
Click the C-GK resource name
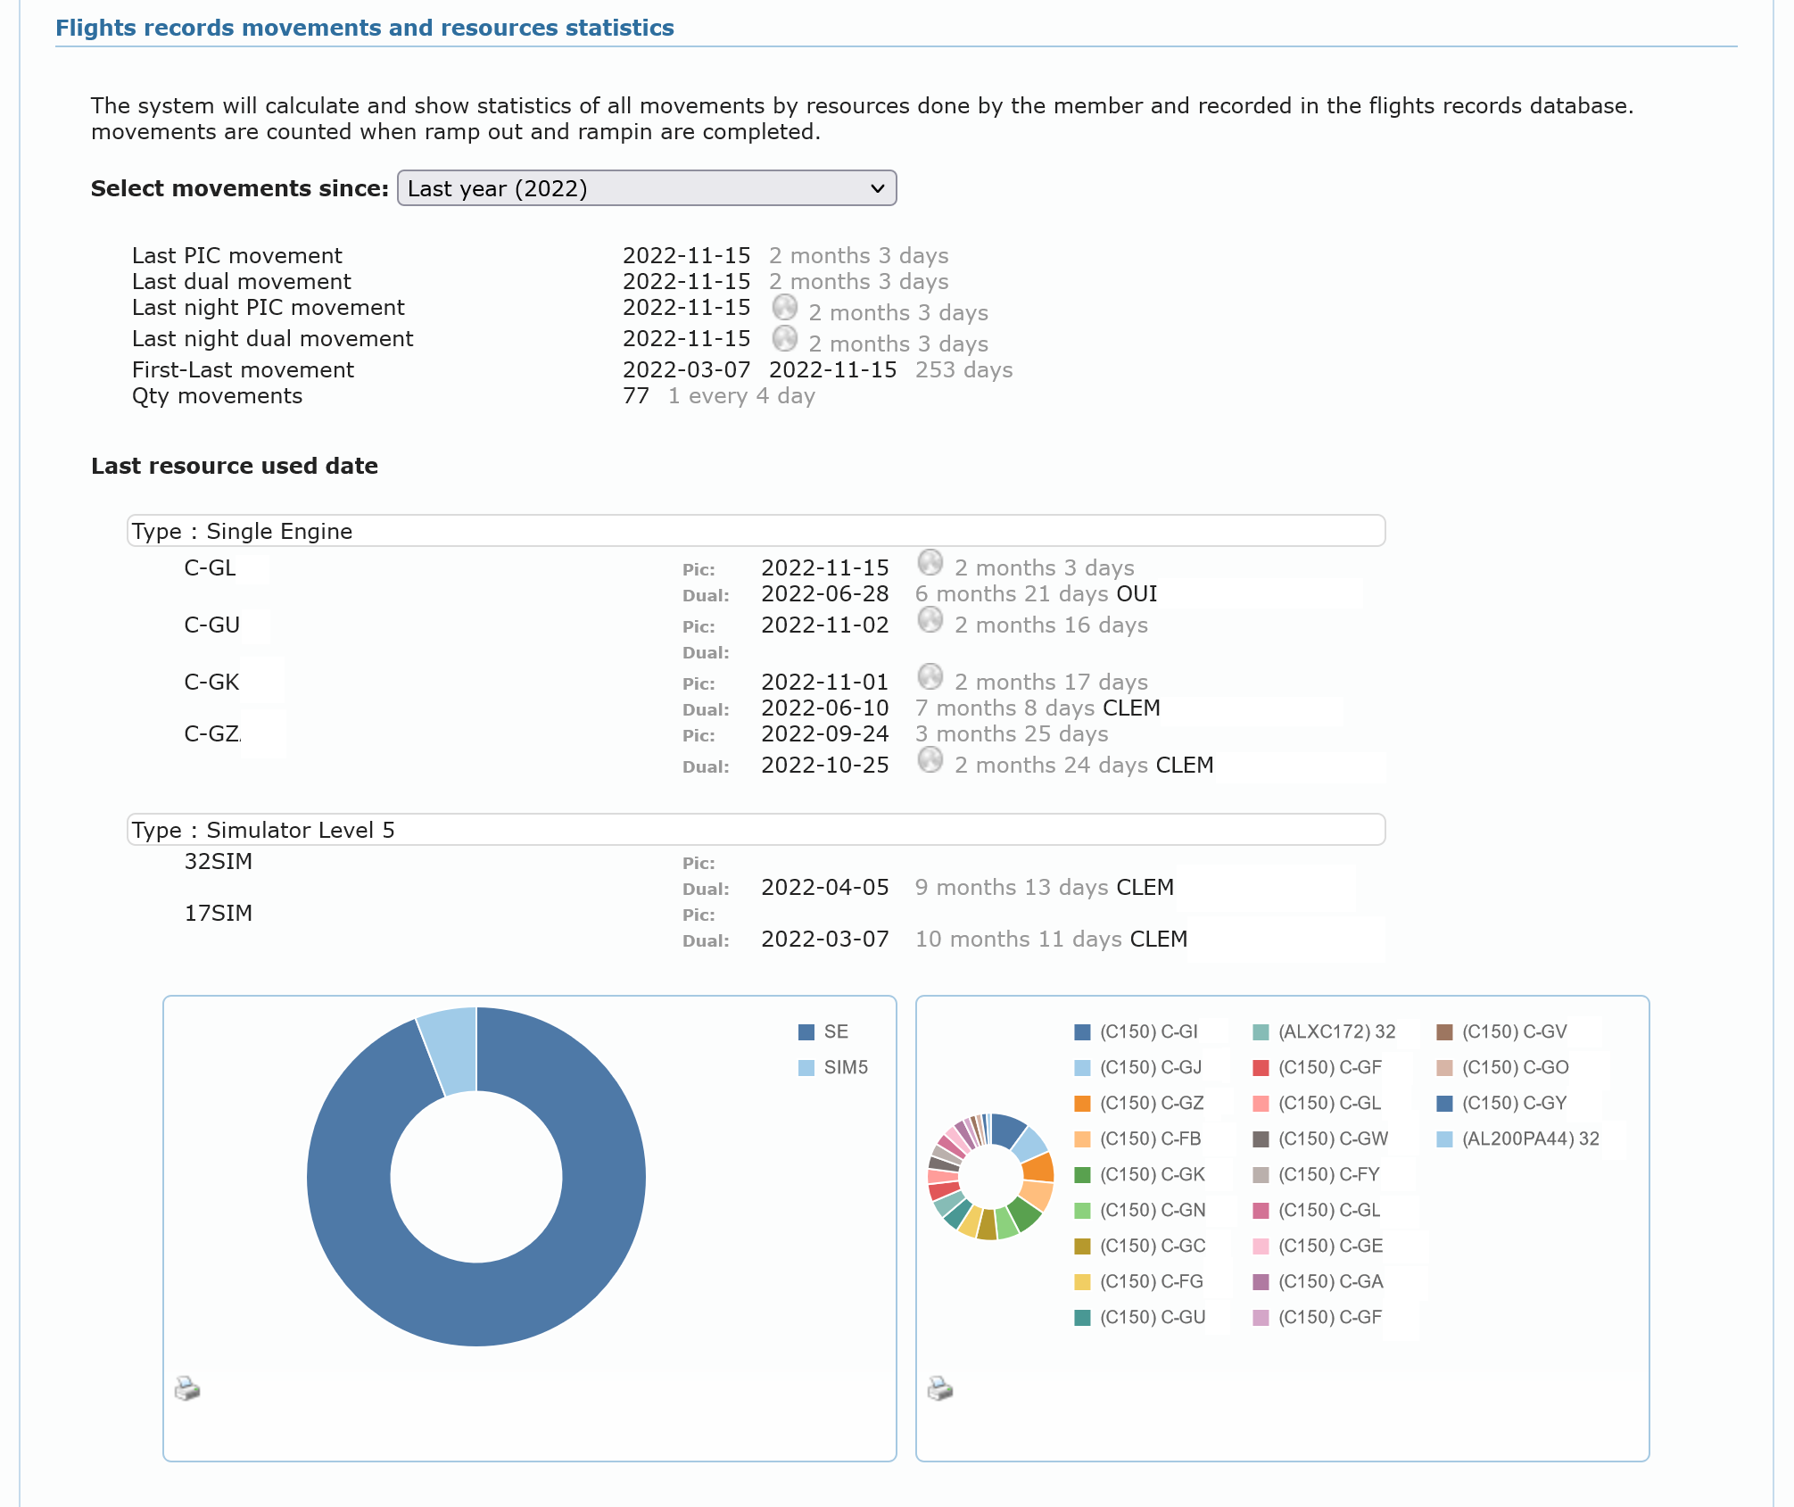(211, 683)
